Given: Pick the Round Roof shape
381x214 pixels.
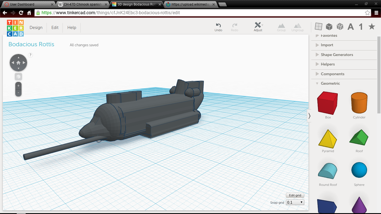Looking at the screenshot, I should 328,171.
